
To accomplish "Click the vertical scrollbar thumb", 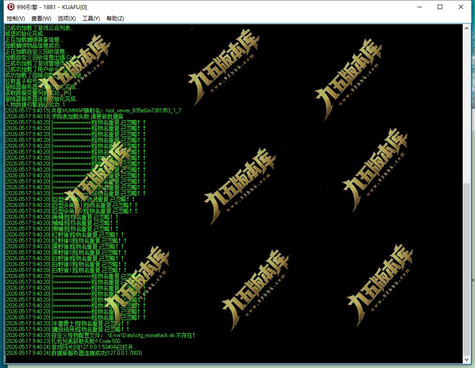I will (x=466, y=269).
